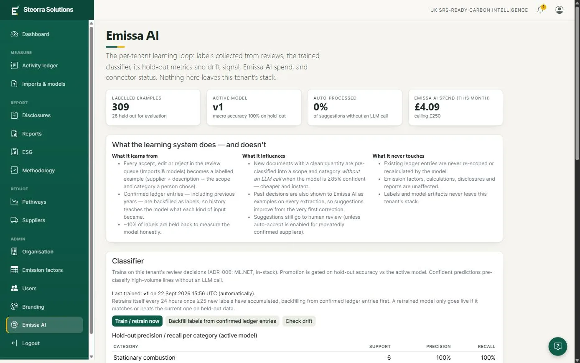Open the Branding menu item

(44, 307)
